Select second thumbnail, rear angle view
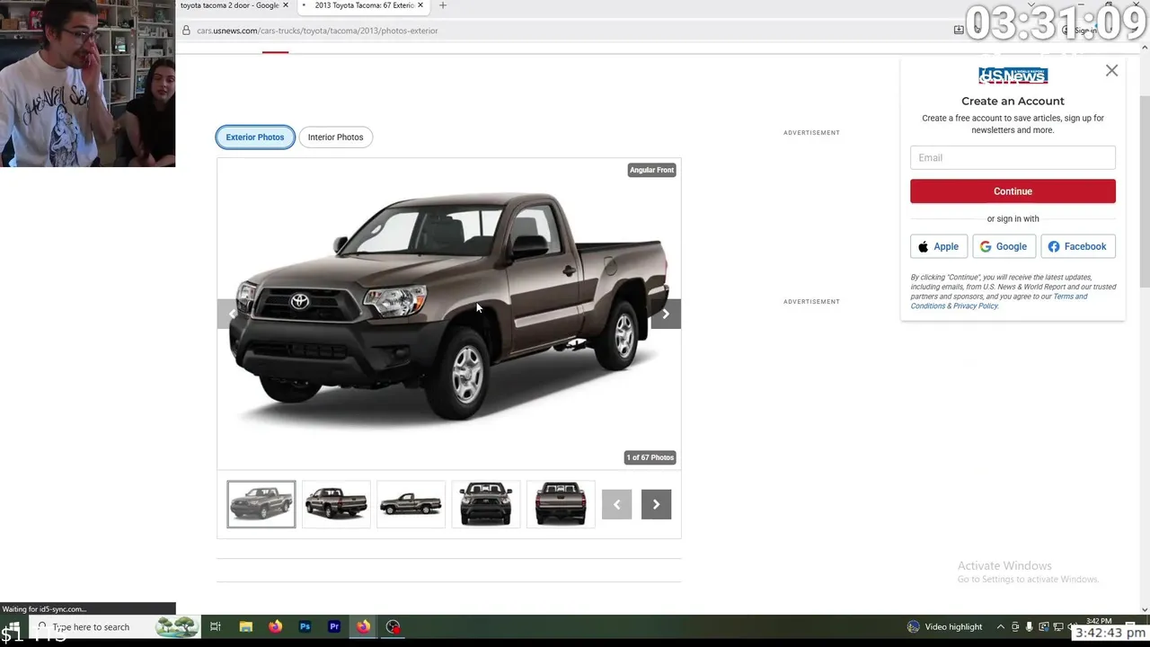Viewport: 1150px width, 647px height. pos(336,504)
